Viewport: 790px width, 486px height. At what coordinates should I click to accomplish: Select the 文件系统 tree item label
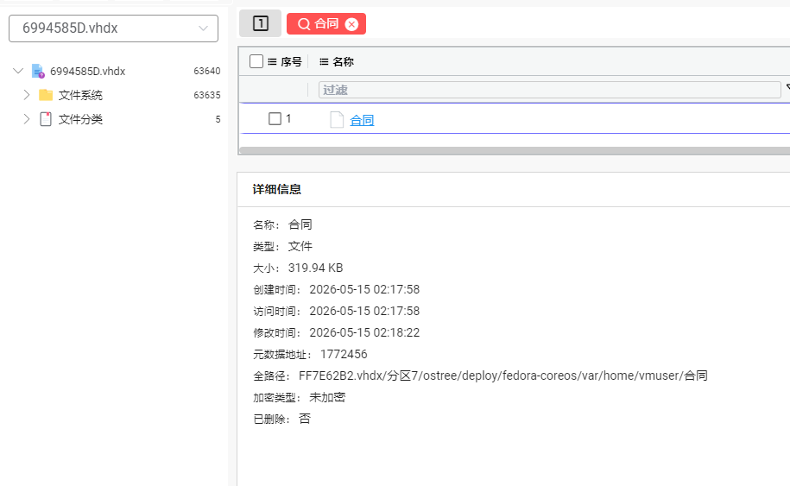coord(80,95)
